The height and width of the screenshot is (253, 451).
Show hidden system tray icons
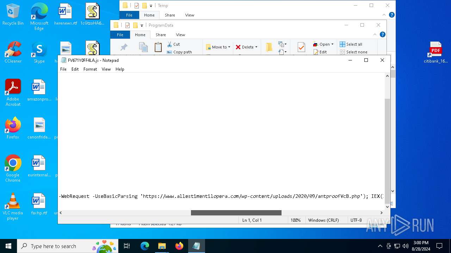click(380, 246)
